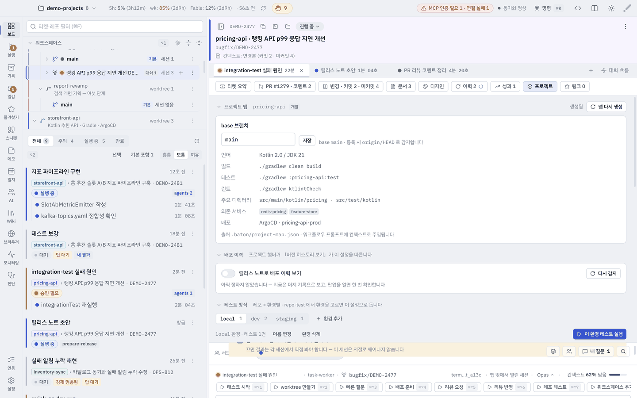Screen dimensions: 637x398
Task: Toggle the split panel layout icon
Action: (x=595, y=8)
